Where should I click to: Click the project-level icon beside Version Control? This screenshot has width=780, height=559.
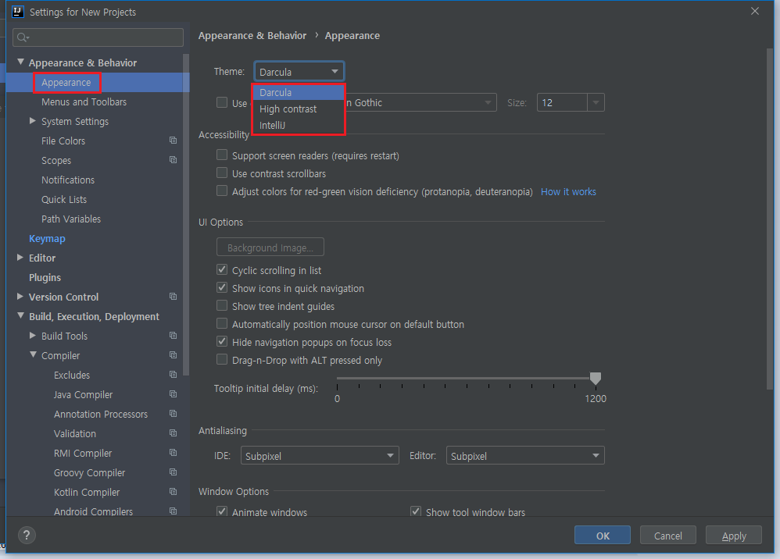point(173,297)
